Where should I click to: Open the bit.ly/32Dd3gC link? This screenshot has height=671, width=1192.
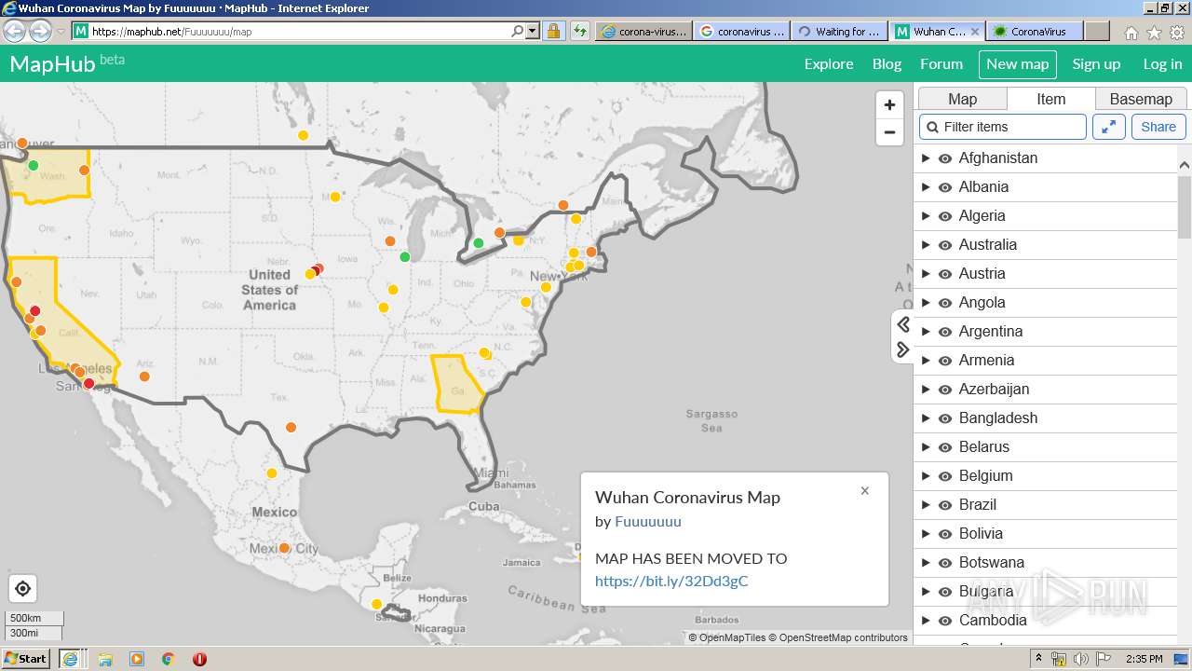pyautogui.click(x=671, y=582)
